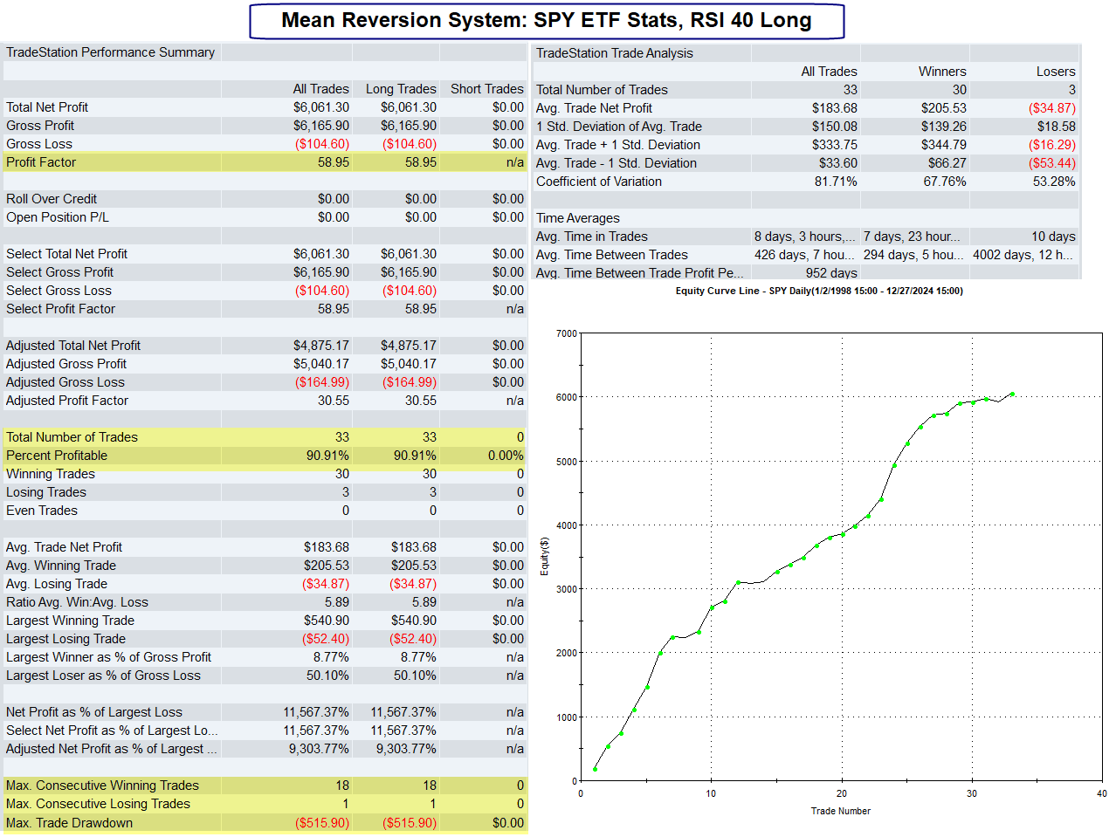Screen dimensions: 1116x837
Task: Select the Max. Consecutive Winning Trades label
Action: (102, 786)
